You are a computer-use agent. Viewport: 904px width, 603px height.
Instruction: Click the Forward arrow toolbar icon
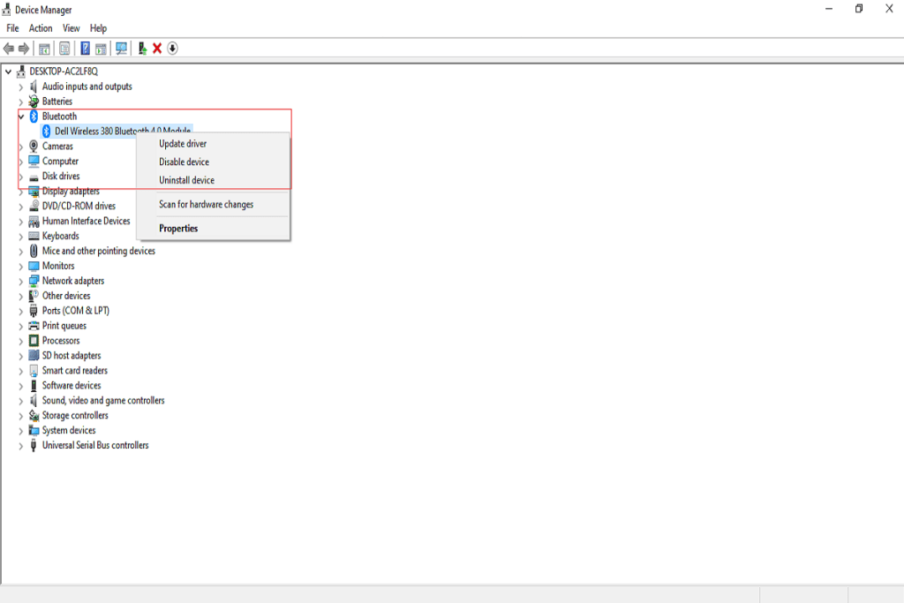[24, 49]
